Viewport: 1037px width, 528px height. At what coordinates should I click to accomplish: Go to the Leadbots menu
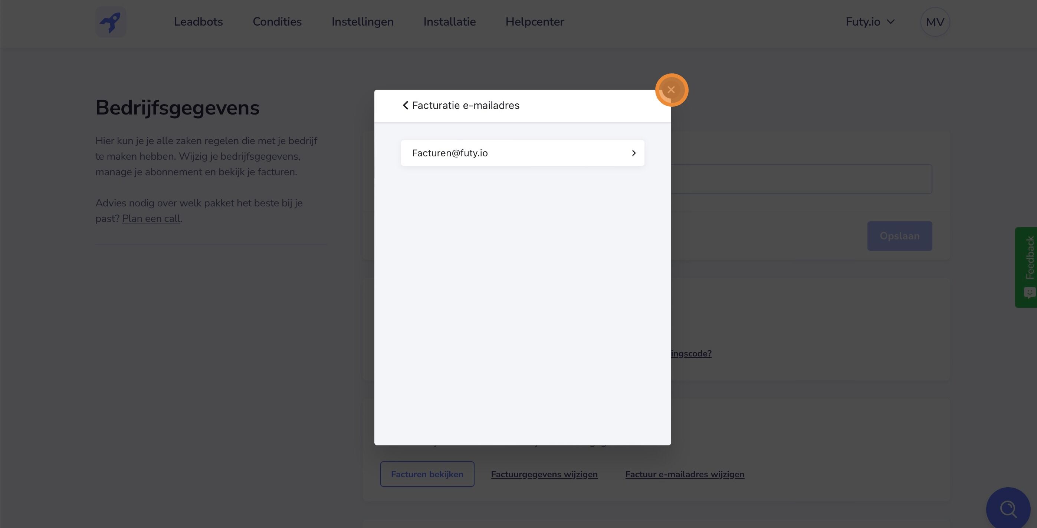tap(198, 22)
